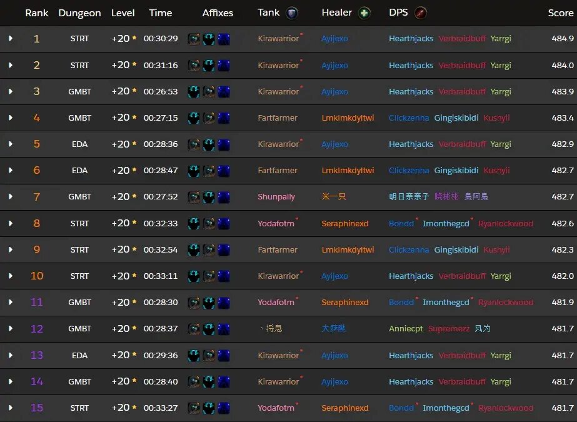
Task: Click the gray creature affix icon in rank 8 row
Action: click(x=209, y=224)
